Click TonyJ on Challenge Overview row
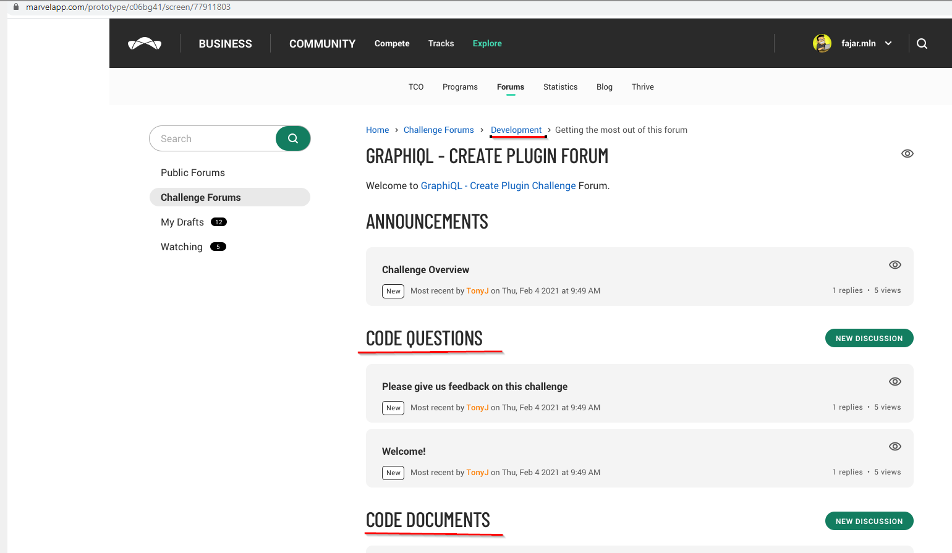This screenshot has height=553, width=952. 477,291
